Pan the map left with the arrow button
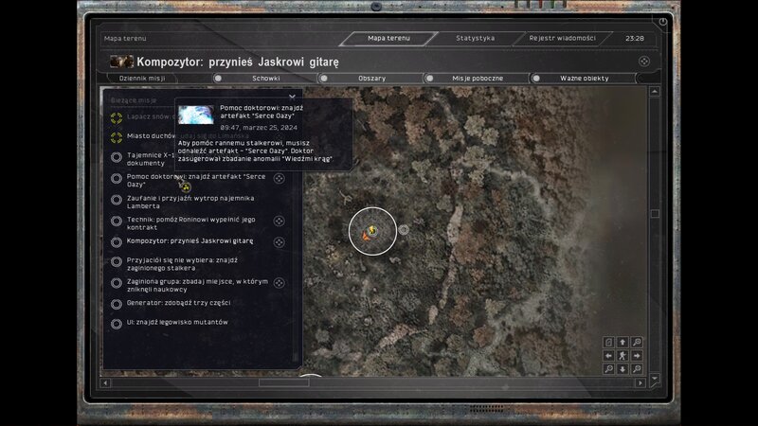 click(x=608, y=356)
